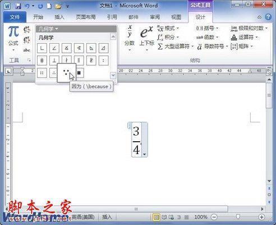
Task: Open the 根式 radical dropdown
Action: (168, 29)
